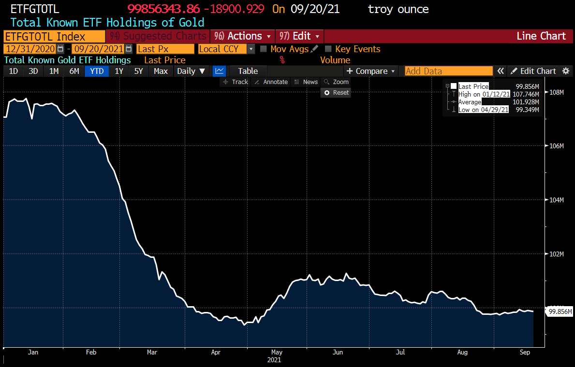Screen dimensions: 575x367
Task: Click the 99.856M price tag on axis
Action: pyautogui.click(x=560, y=311)
